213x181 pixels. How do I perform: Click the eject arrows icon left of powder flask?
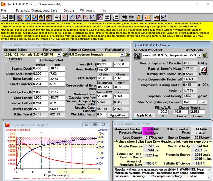(x=131, y=17)
